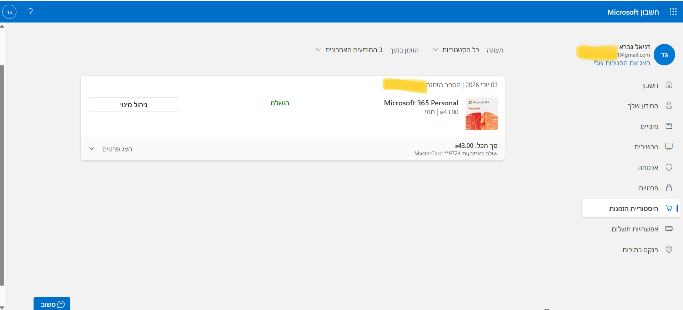The width and height of the screenshot is (683, 310).
Task: Click the left vertical scrollbar track
Action: point(2,166)
